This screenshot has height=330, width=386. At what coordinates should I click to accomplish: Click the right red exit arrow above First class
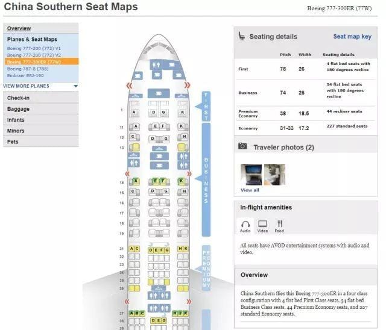tap(188, 86)
